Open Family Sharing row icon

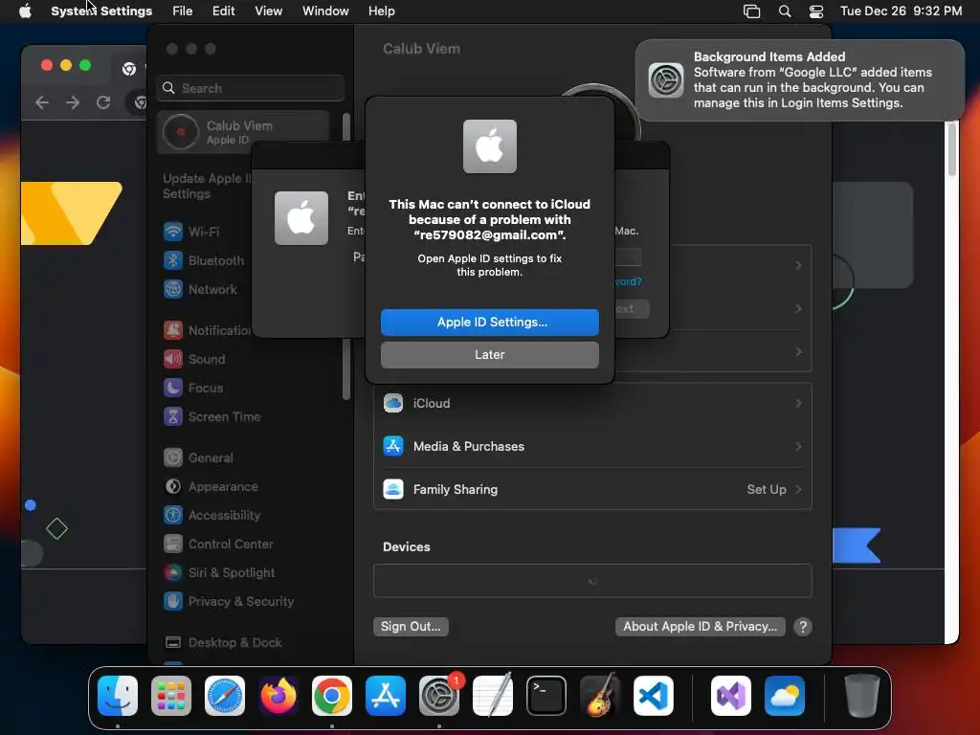(393, 489)
